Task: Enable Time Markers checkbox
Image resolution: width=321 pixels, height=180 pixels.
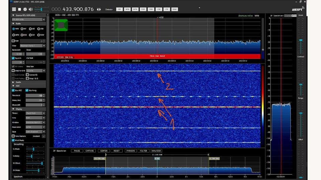Action: [x=13, y=136]
